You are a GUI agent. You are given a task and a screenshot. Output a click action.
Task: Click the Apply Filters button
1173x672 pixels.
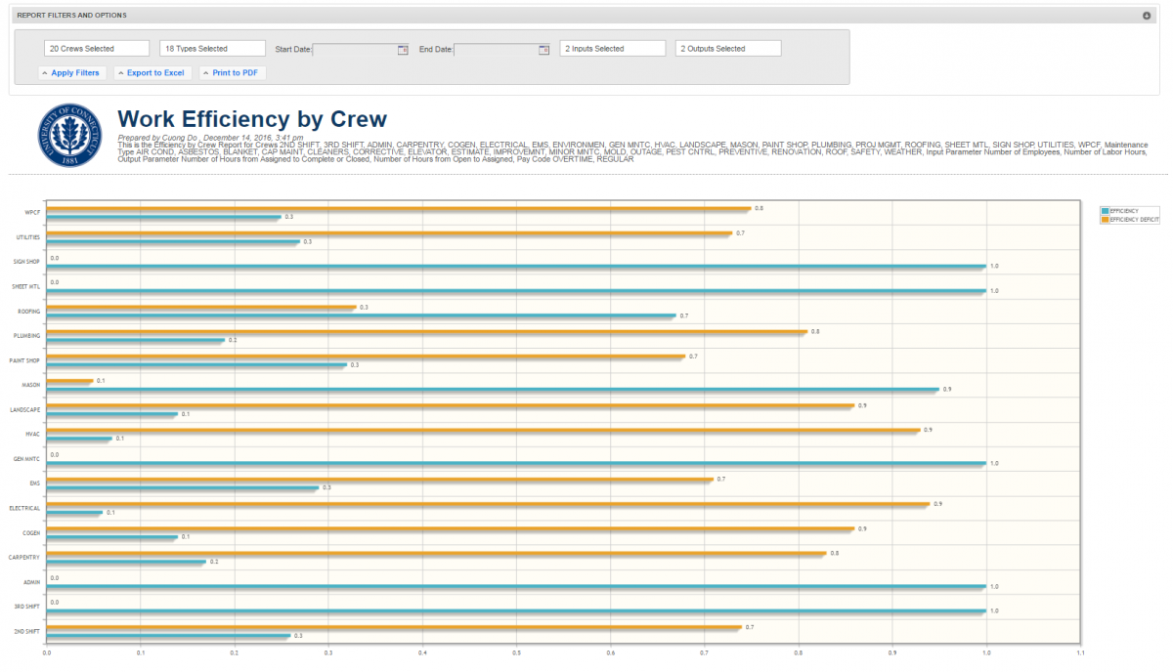point(72,72)
